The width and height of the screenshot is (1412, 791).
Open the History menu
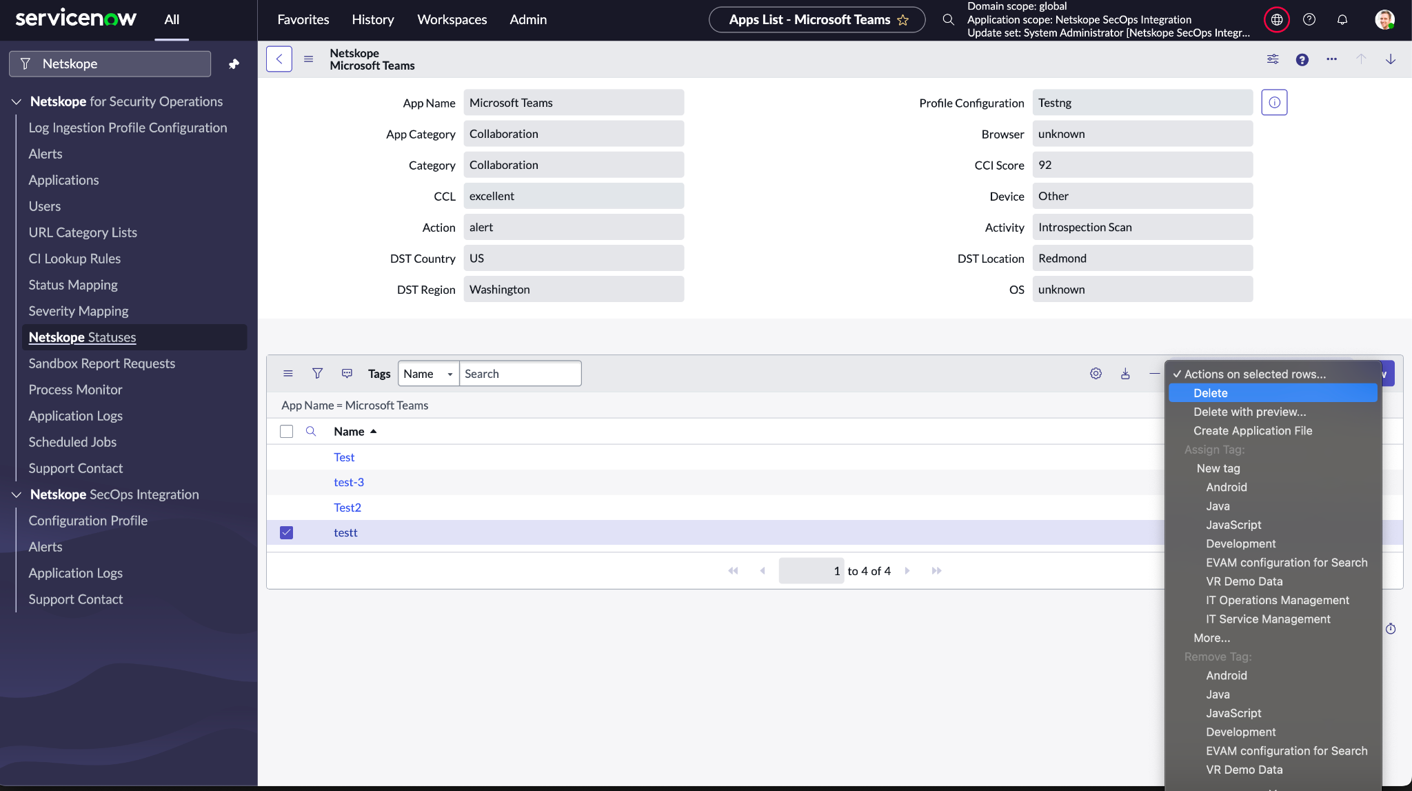pyautogui.click(x=373, y=19)
